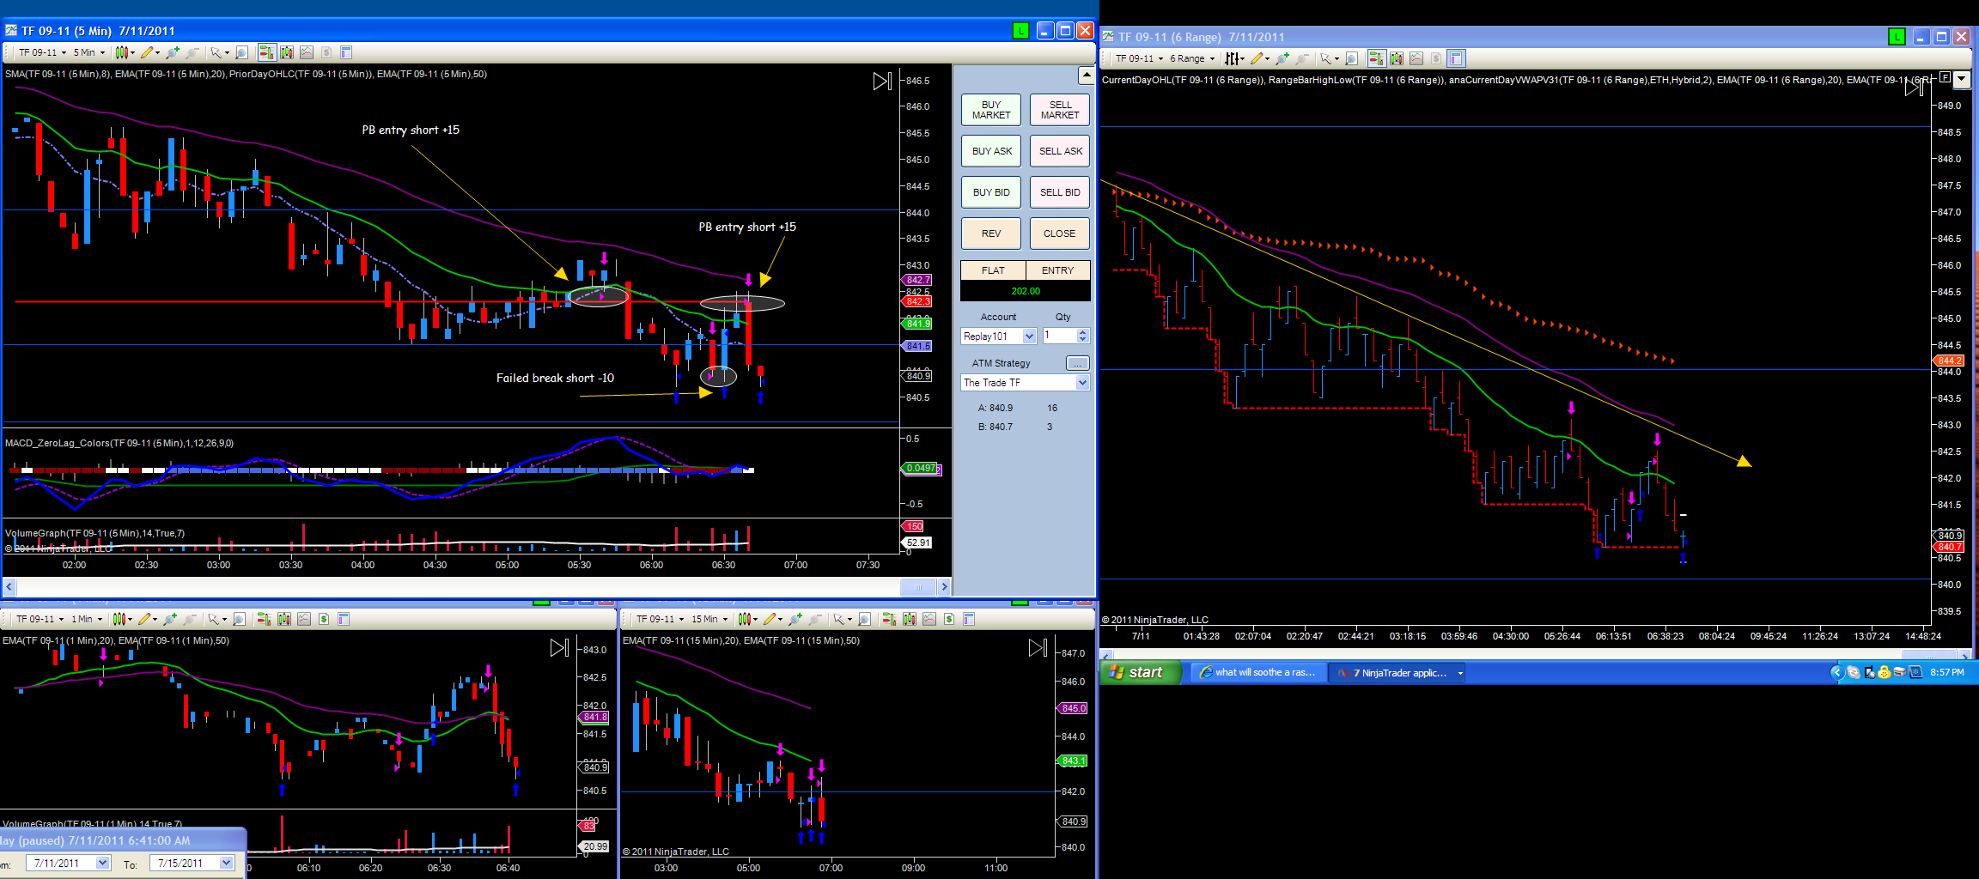Viewport: 1979px width, 879px height.
Task: Open Windows Start menu
Action: 1139,672
